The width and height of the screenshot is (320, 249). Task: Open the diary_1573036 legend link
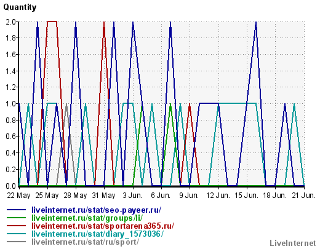(x=98, y=234)
